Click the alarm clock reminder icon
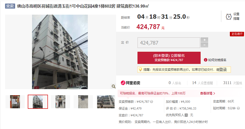The height and width of the screenshot is (129, 245). tap(229, 17)
